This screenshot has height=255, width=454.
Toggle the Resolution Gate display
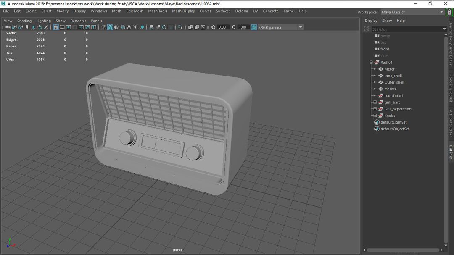pyautogui.click(x=69, y=27)
